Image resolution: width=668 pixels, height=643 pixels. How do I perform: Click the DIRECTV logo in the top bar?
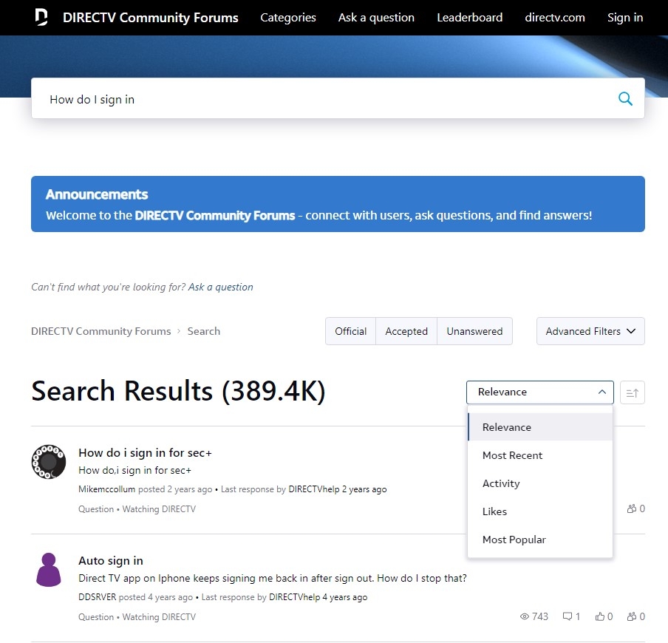click(x=41, y=17)
